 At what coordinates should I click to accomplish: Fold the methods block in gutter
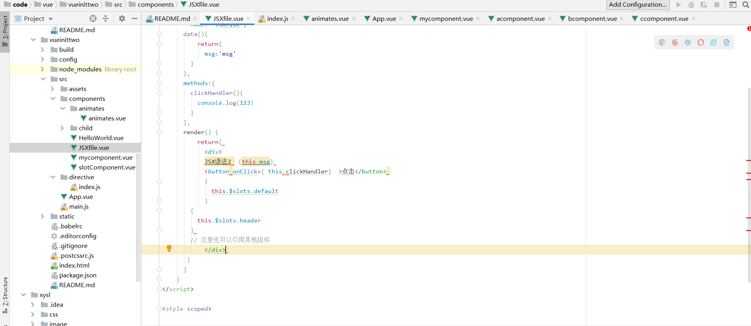point(159,83)
